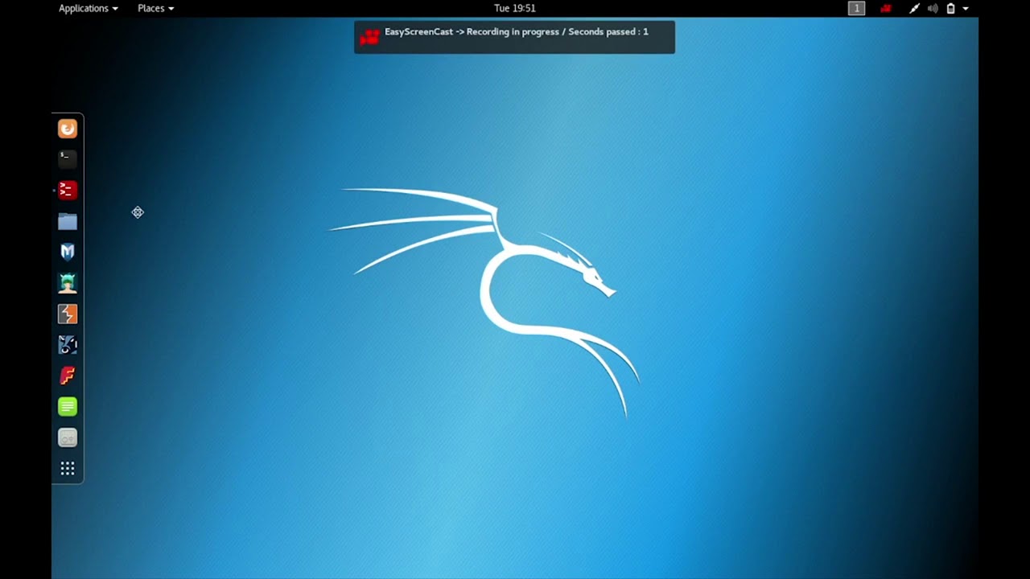The image size is (1030, 579).
Task: Launch Maltego icon in the dock
Action: tap(68, 345)
